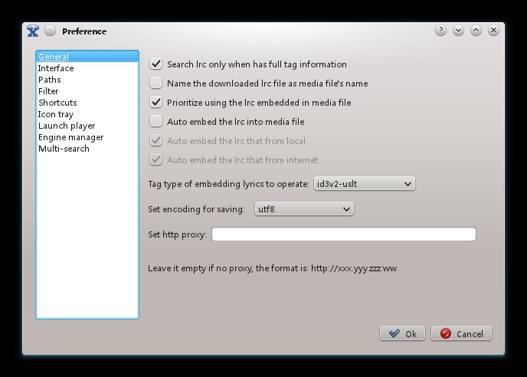Screen dimensions: 527x377
Task: Select the Launch player category
Action: coord(87,126)
